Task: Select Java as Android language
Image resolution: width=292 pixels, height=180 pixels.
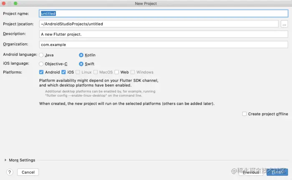Action: [41, 55]
